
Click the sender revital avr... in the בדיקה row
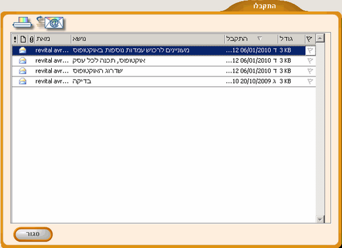pos(52,81)
